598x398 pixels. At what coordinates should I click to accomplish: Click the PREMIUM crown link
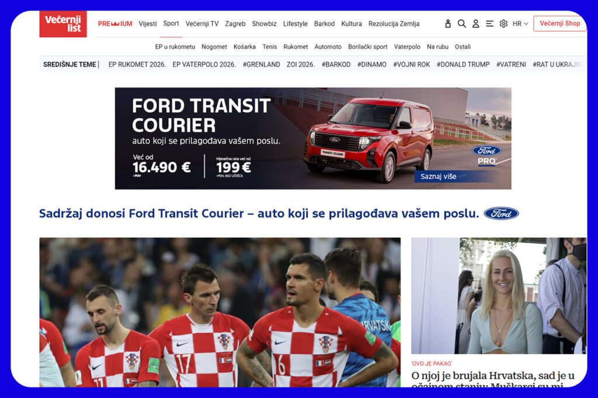pos(115,24)
